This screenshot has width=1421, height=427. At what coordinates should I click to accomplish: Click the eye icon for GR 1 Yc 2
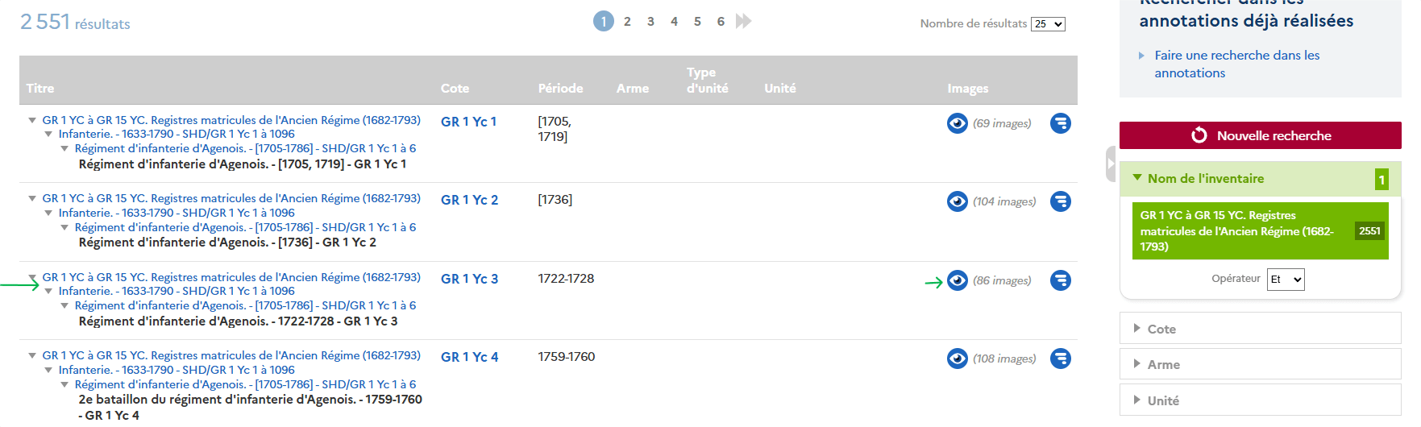957,201
